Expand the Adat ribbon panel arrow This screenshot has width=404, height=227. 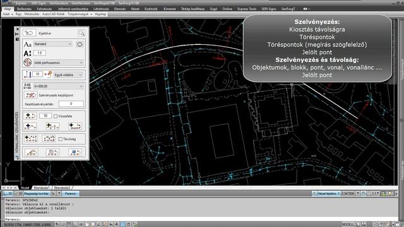pyautogui.click(x=12, y=15)
